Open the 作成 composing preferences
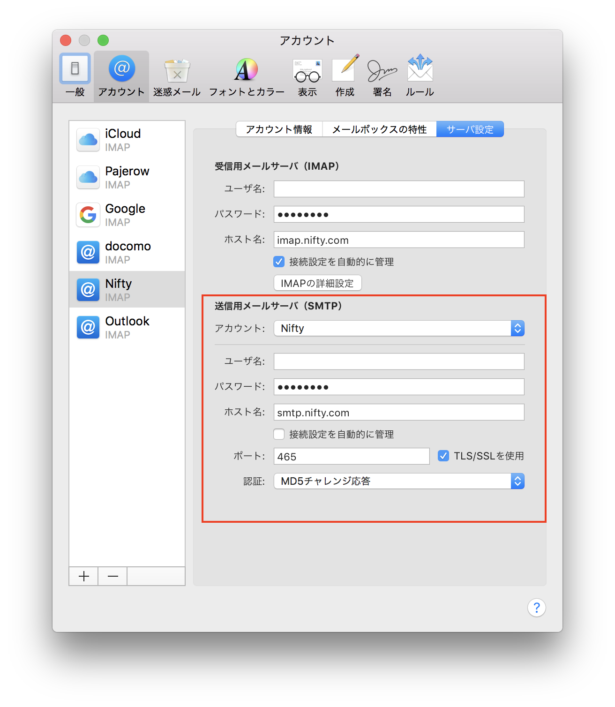 coord(345,76)
